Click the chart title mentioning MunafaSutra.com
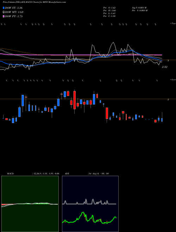Image resolution: width=176 pixels, height=232 pixels. 34,2
